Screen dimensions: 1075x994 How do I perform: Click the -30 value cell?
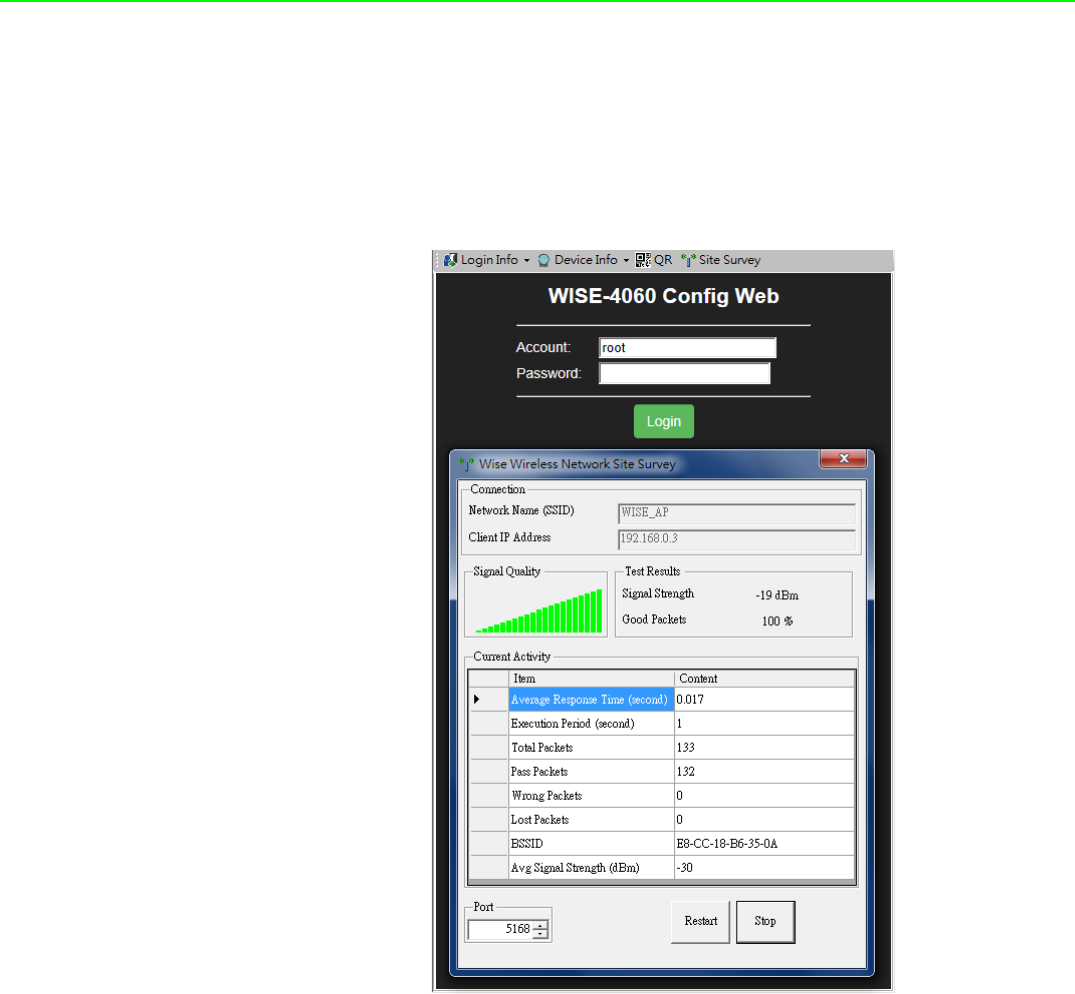(765, 868)
